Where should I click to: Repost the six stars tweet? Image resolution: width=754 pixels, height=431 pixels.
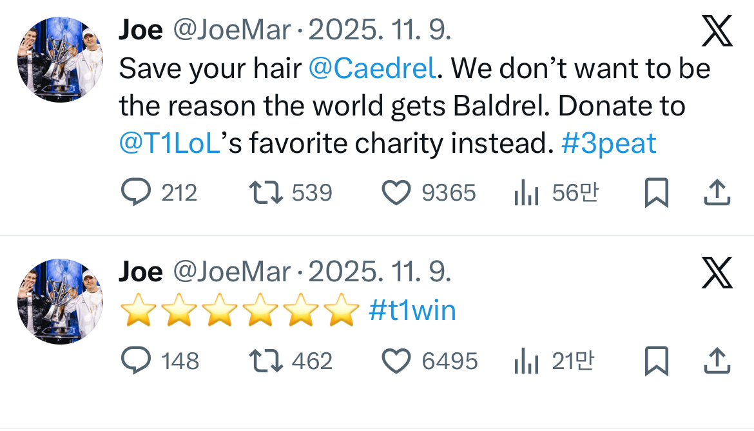point(266,361)
